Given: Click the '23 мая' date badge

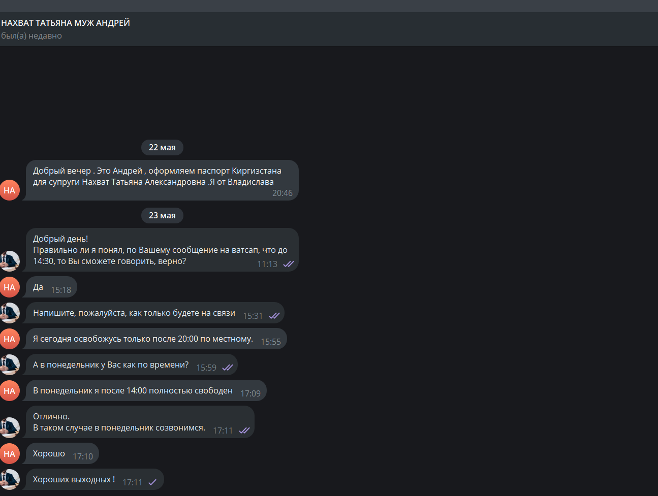Looking at the screenshot, I should [162, 215].
